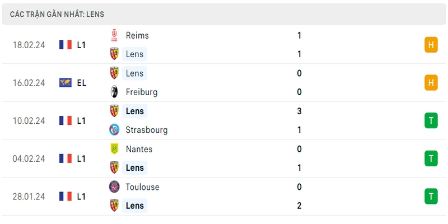Click the Europa League flag icon
The image size is (448, 224).
[66, 82]
